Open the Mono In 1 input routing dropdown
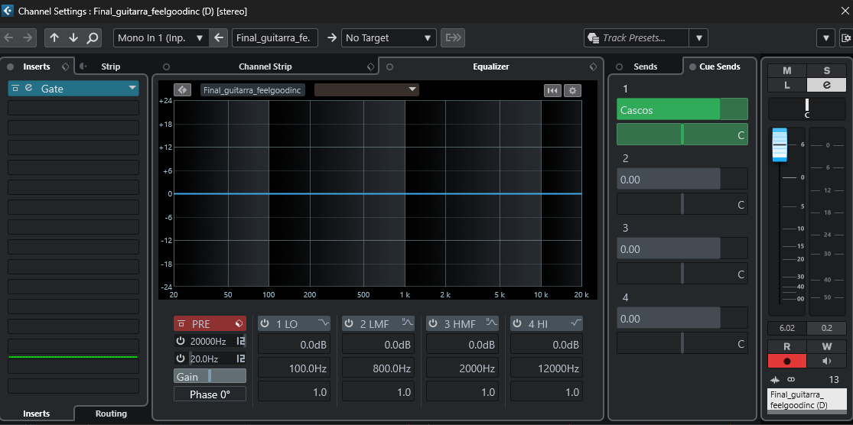The height and width of the screenshot is (425, 853). point(161,37)
